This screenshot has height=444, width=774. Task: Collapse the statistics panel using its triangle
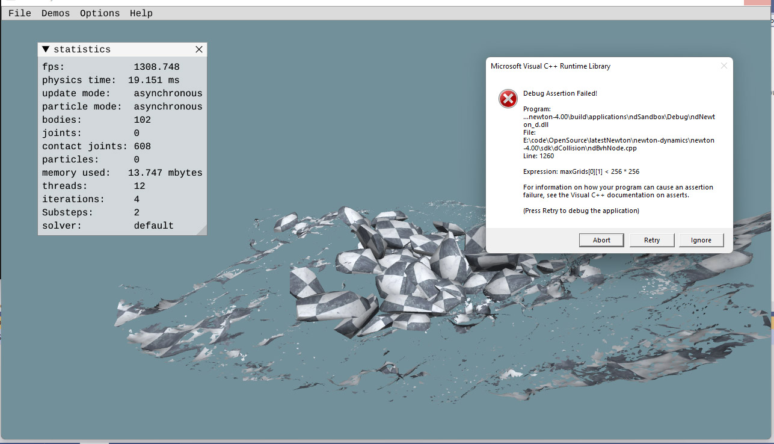(46, 49)
